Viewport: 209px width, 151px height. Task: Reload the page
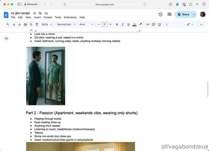click(144, 4)
